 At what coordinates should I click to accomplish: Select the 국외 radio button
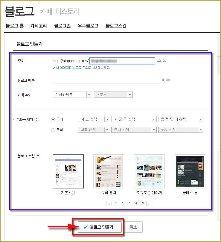pyautogui.click(x=53, y=130)
